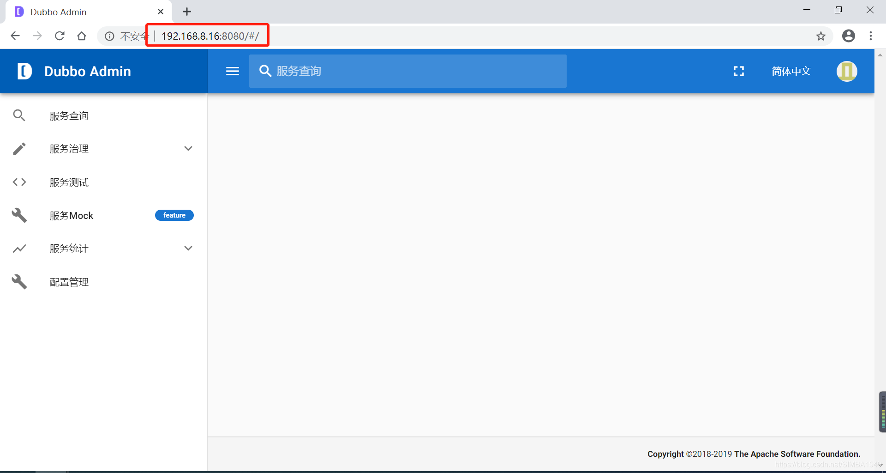Screen dimensions: 886x473
Task: Click the 服务查询 sidebar magnifier icon
Action: pos(19,115)
